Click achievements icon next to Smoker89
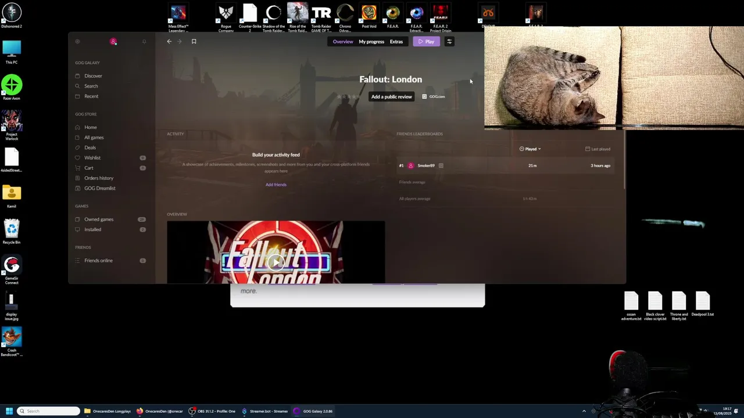The image size is (744, 418). point(441,165)
